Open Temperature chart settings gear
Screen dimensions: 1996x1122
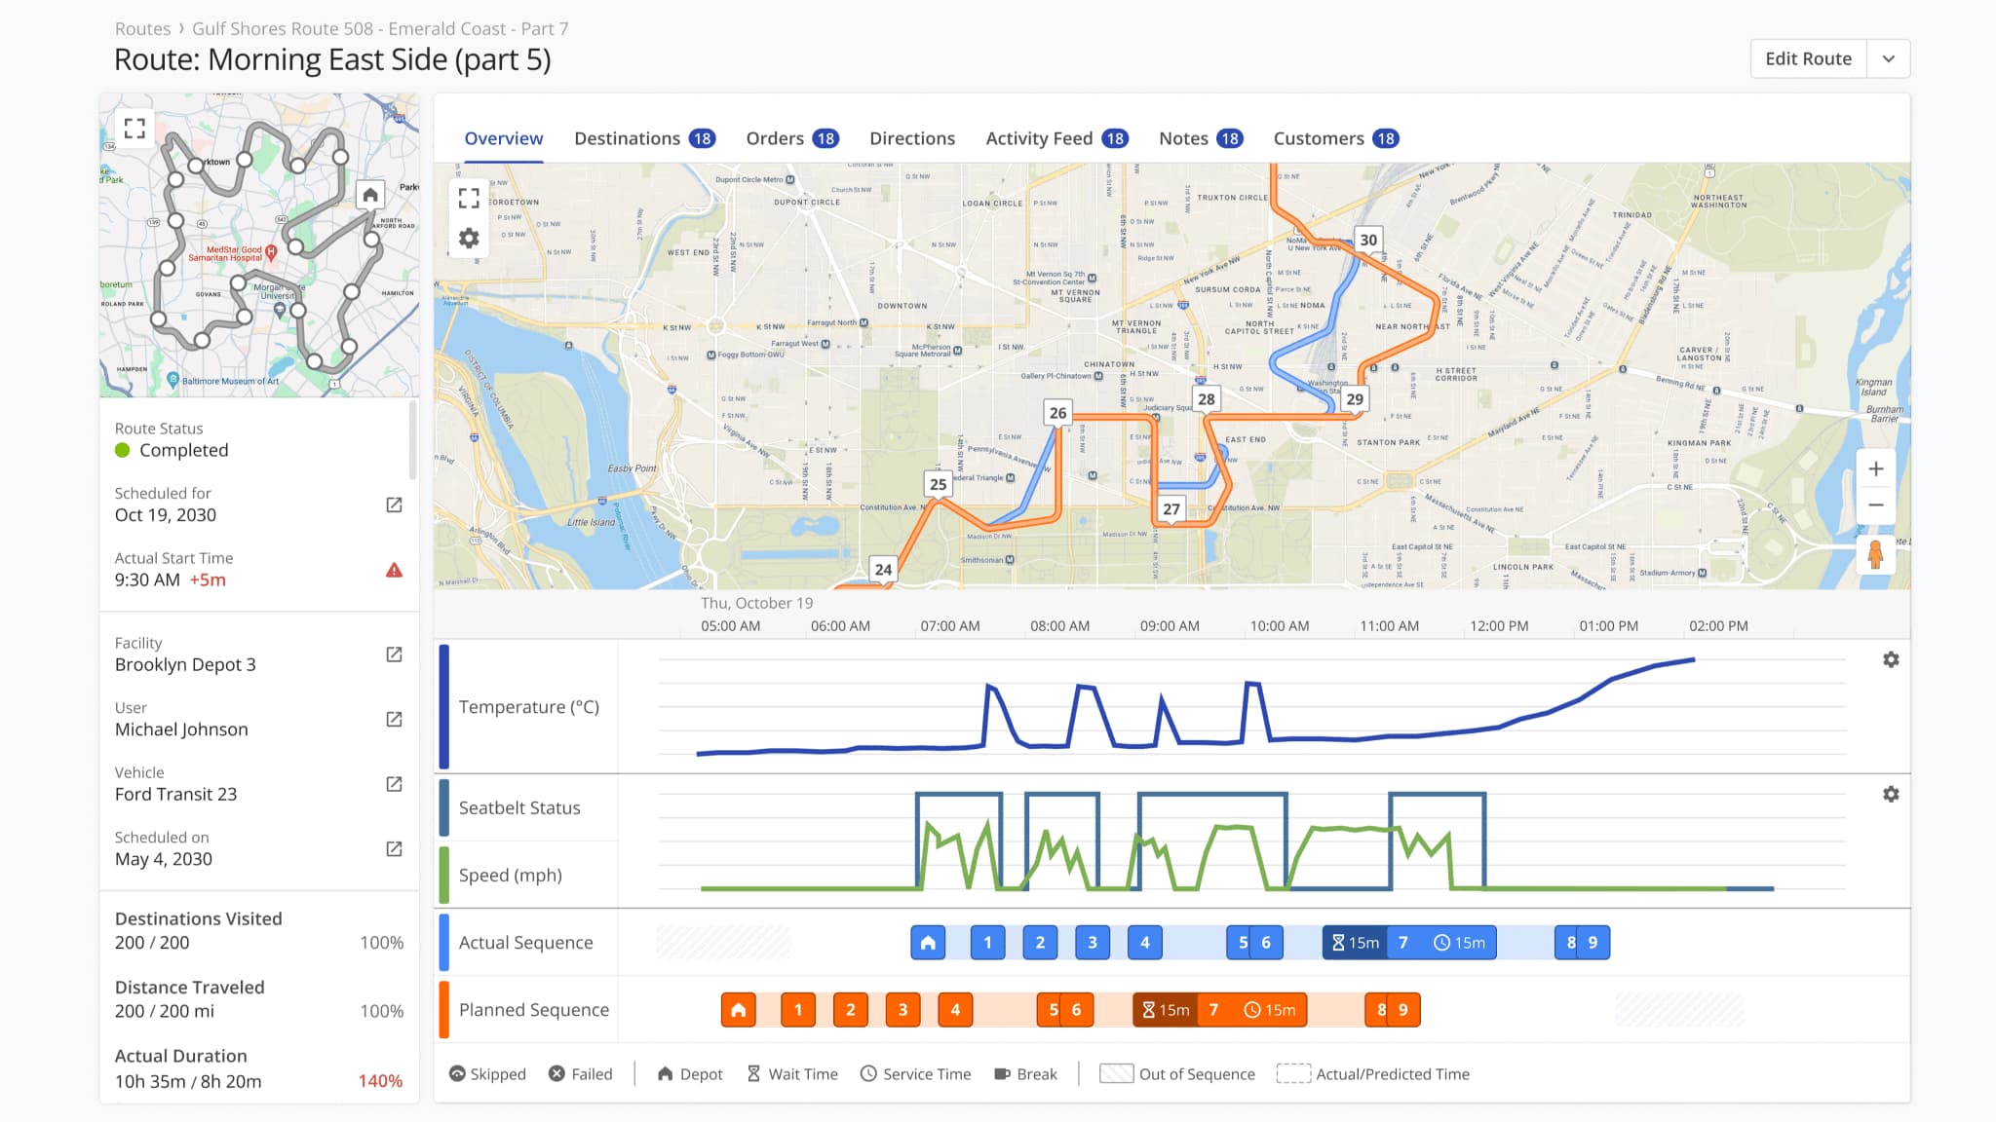(x=1891, y=660)
